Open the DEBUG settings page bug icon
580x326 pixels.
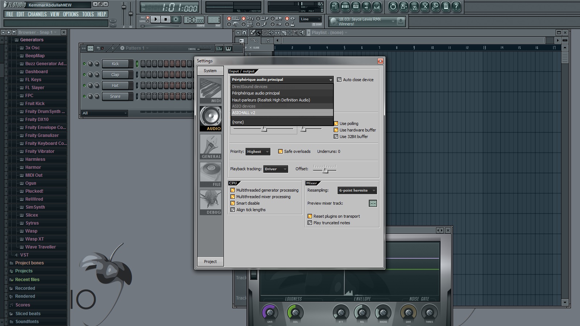(x=211, y=202)
